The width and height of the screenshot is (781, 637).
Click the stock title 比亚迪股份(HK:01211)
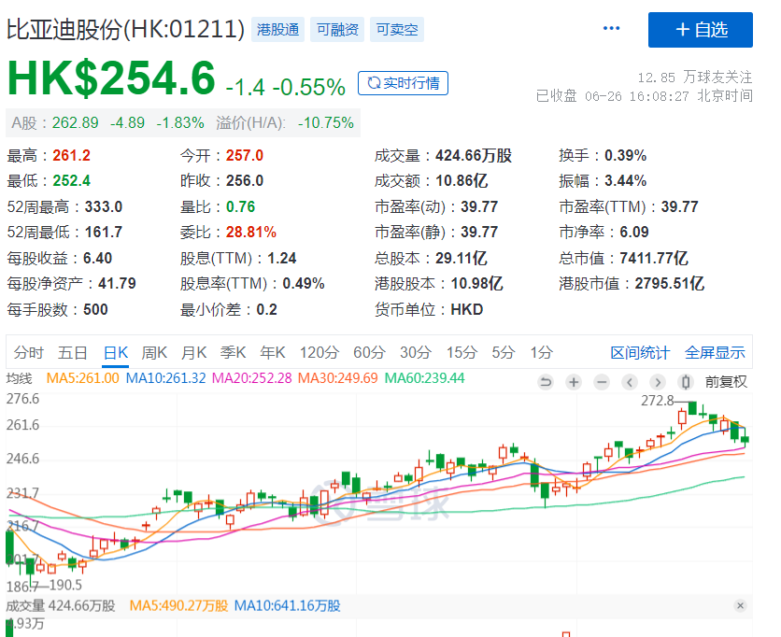pyautogui.click(x=125, y=29)
